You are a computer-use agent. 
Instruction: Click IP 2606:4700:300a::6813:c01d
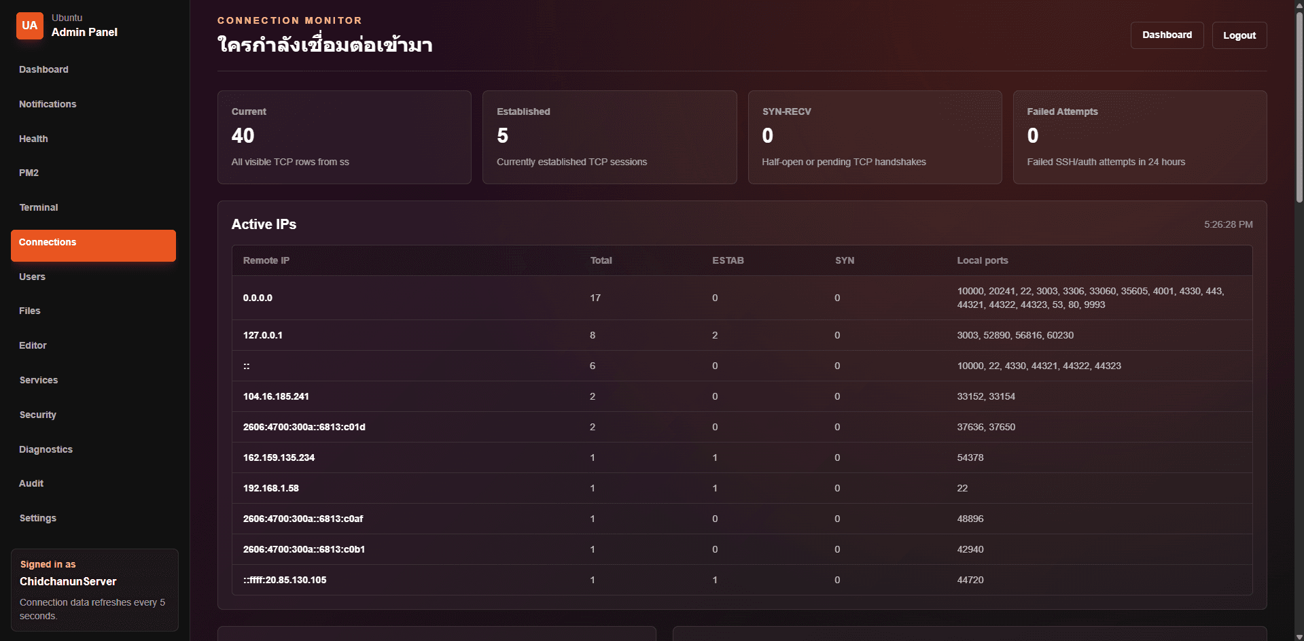click(x=304, y=427)
